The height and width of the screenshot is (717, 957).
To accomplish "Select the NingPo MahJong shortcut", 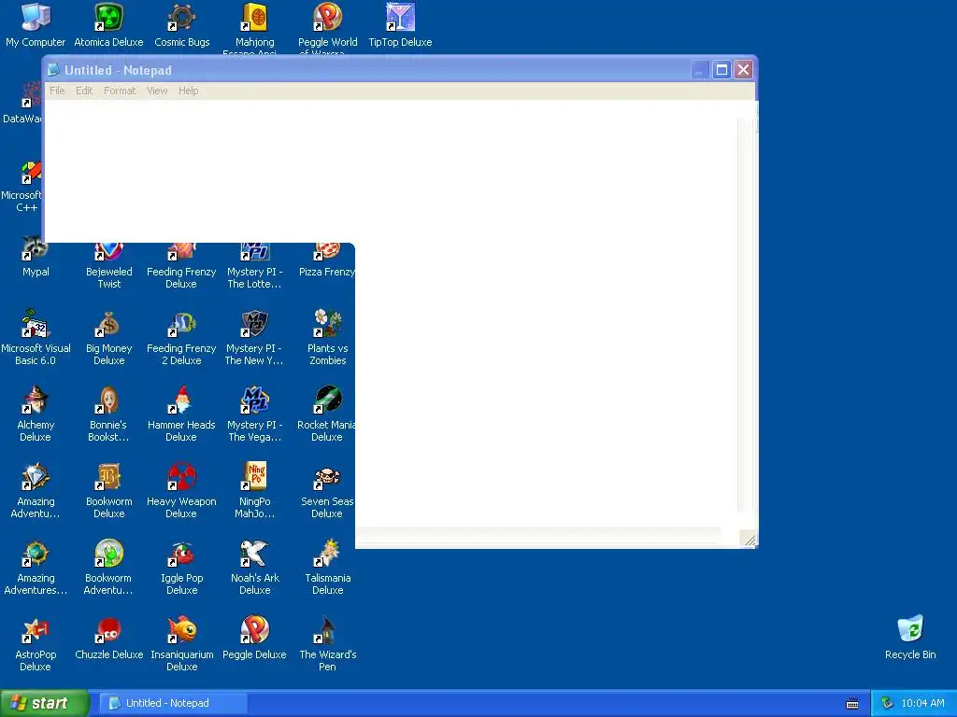I will [x=254, y=490].
